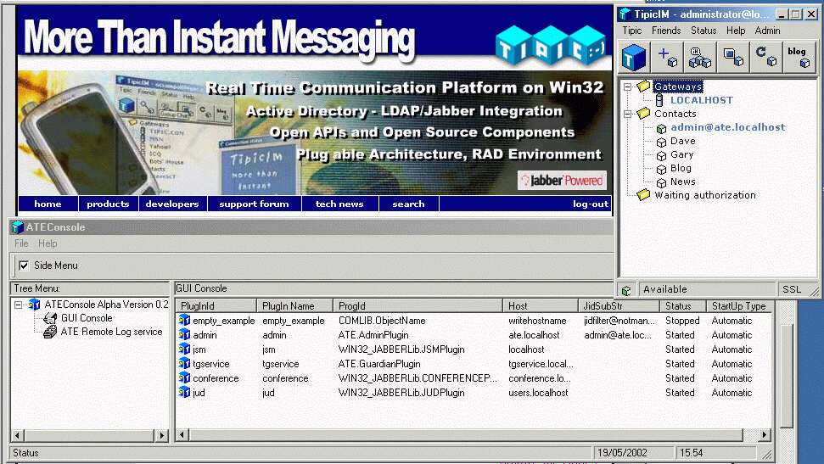Click the Tree Menu right scroll arrow

tap(161, 435)
